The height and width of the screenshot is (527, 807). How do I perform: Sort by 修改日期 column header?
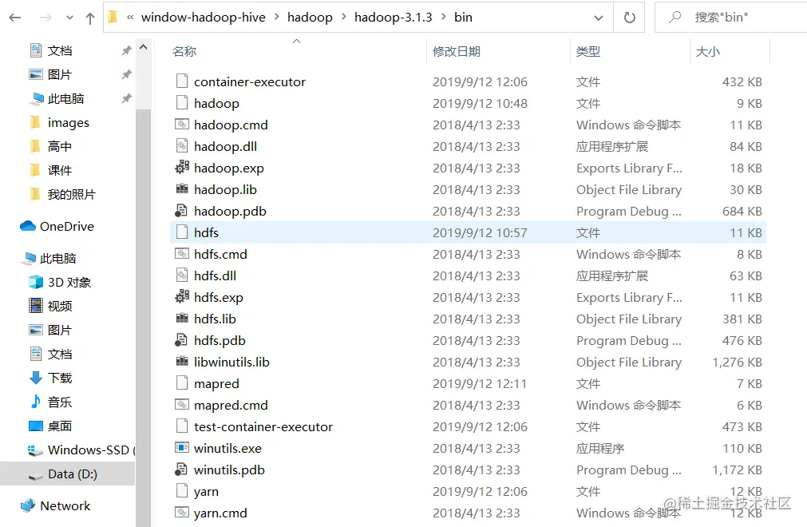click(456, 51)
